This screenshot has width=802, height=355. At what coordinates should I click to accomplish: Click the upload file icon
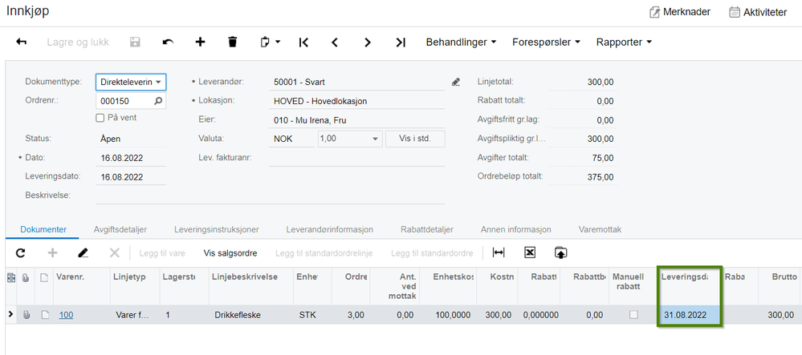561,253
